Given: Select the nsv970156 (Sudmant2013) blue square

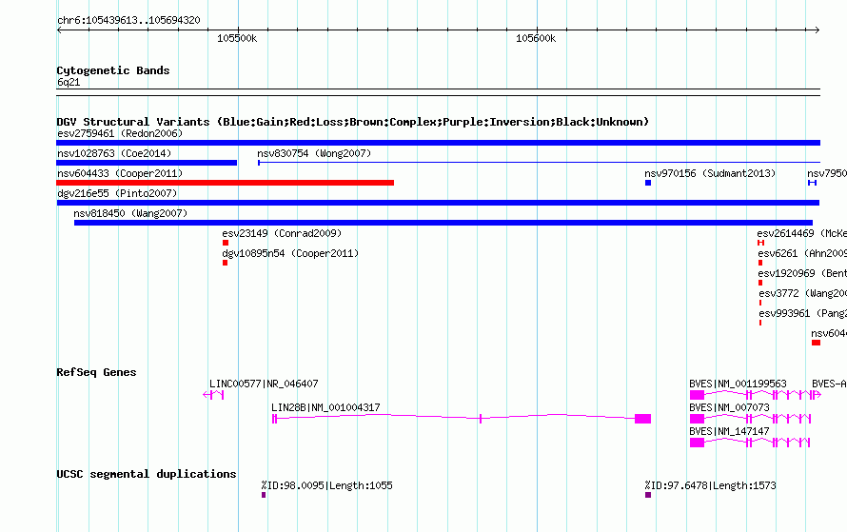Looking at the screenshot, I should pyautogui.click(x=648, y=183).
